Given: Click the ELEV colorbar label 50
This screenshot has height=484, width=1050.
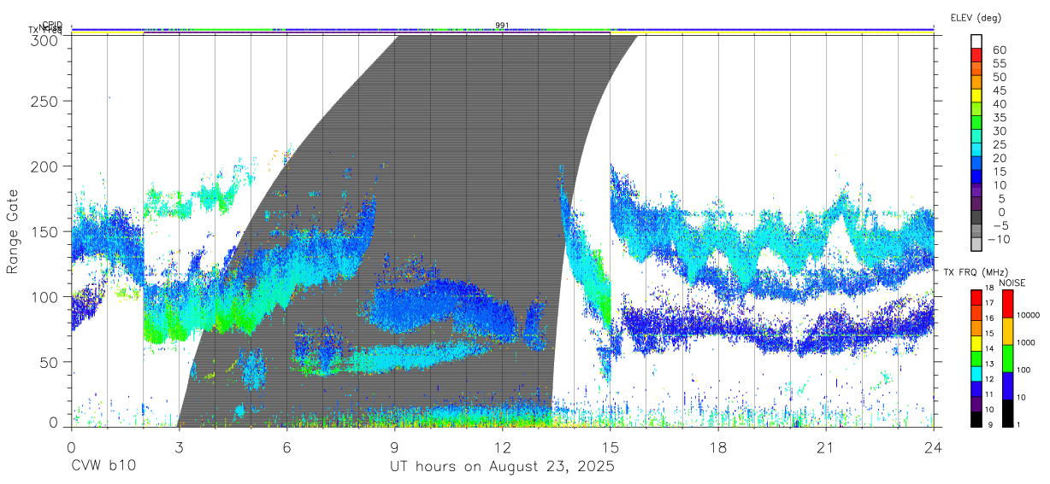Looking at the screenshot, I should 999,77.
